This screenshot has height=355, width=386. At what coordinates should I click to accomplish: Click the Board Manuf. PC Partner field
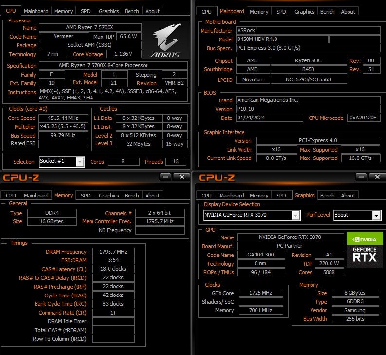click(x=290, y=246)
